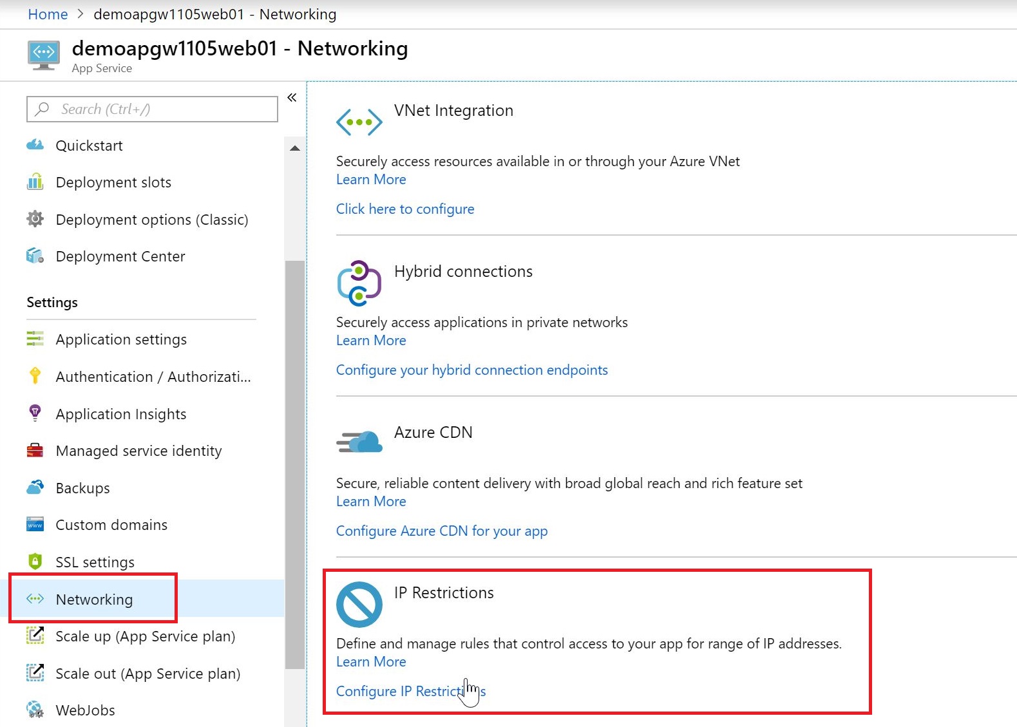Go to Home breadcrumb
Screen dimensions: 1017x727
tap(48, 14)
